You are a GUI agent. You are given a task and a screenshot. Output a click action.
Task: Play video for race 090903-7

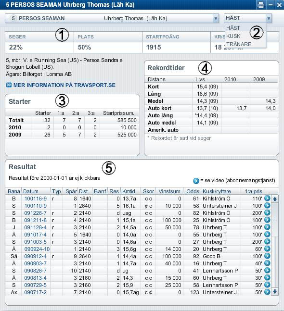(x=267, y=263)
